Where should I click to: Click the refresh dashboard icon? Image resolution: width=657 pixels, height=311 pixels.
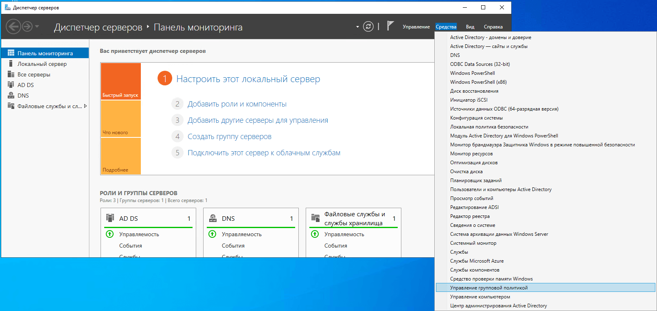pos(368,26)
